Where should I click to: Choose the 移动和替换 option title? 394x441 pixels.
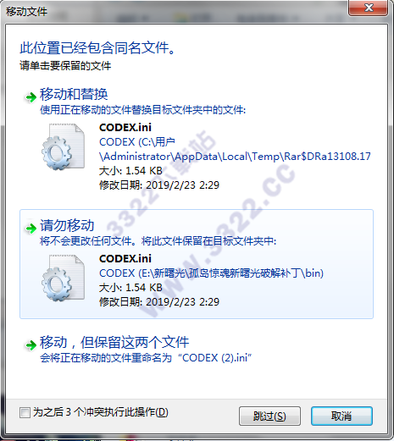[74, 94]
